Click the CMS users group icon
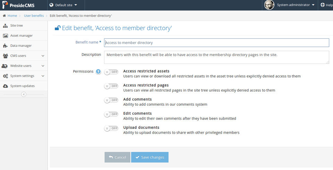 pyautogui.click(x=5, y=56)
